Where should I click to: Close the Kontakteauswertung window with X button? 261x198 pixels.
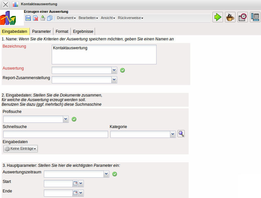[x=6, y=5]
